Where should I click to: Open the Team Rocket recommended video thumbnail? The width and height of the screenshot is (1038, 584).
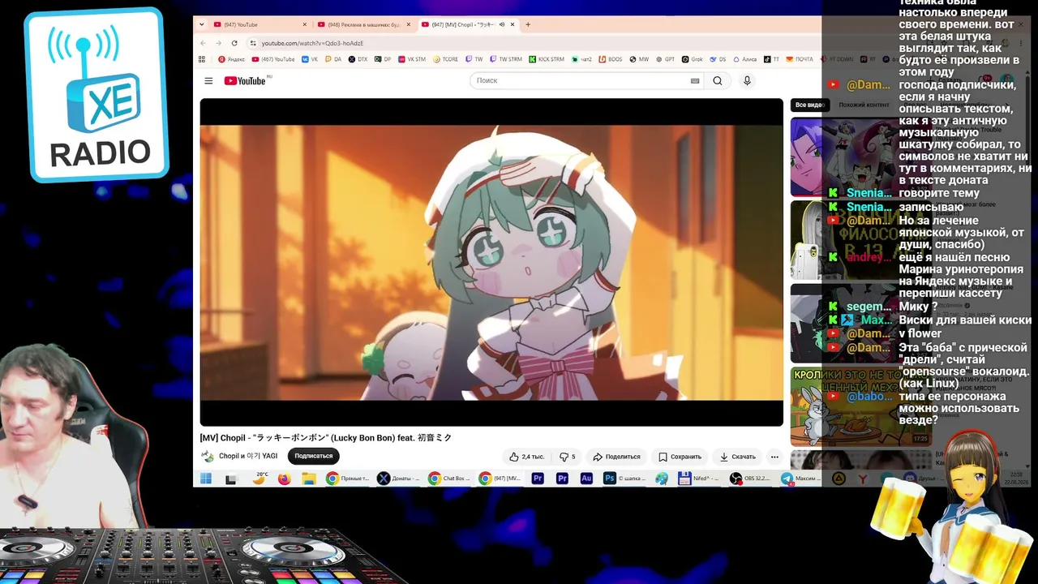[860, 157]
